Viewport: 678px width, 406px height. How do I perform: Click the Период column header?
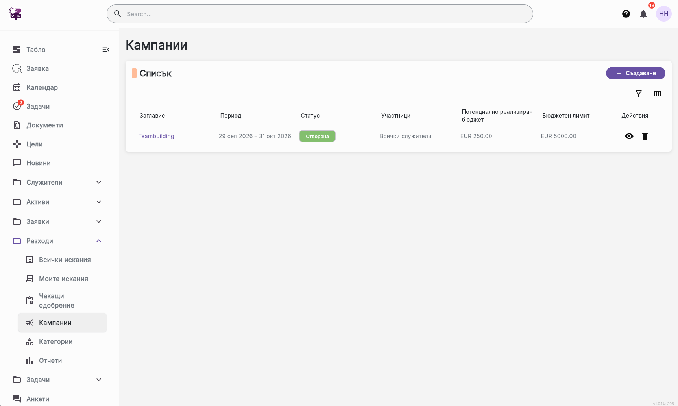pos(231,116)
